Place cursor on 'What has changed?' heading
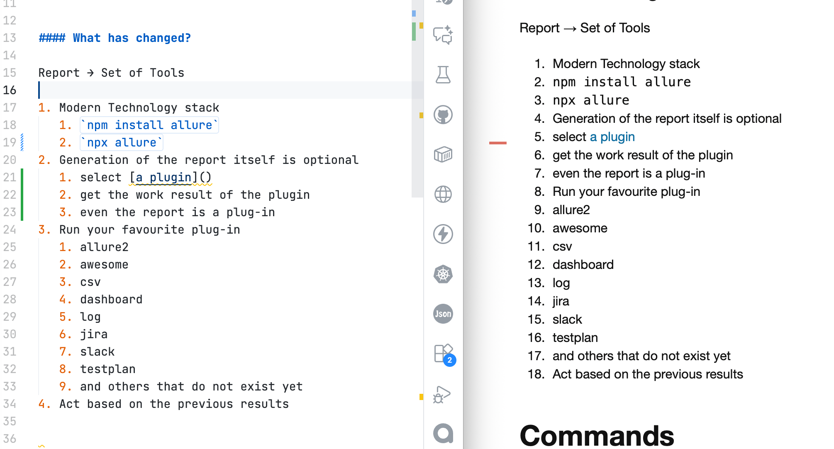 click(132, 38)
